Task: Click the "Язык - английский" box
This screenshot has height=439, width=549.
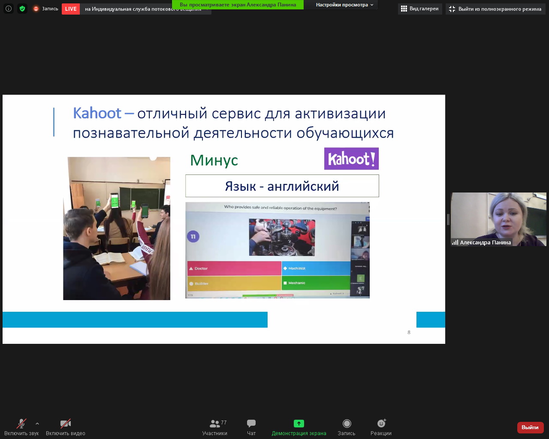Action: (x=282, y=186)
